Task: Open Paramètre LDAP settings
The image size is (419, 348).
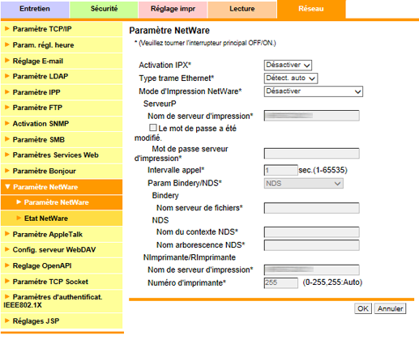Action: pos(62,76)
